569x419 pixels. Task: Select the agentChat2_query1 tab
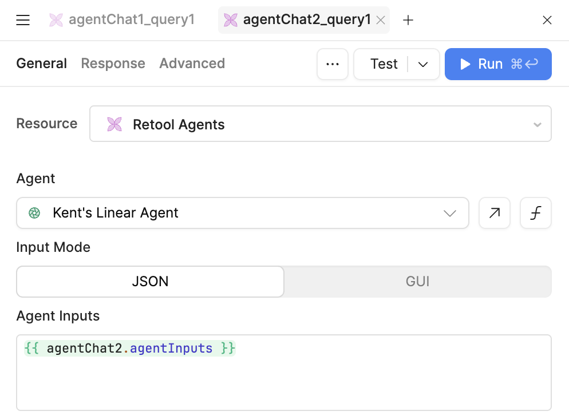coord(298,20)
